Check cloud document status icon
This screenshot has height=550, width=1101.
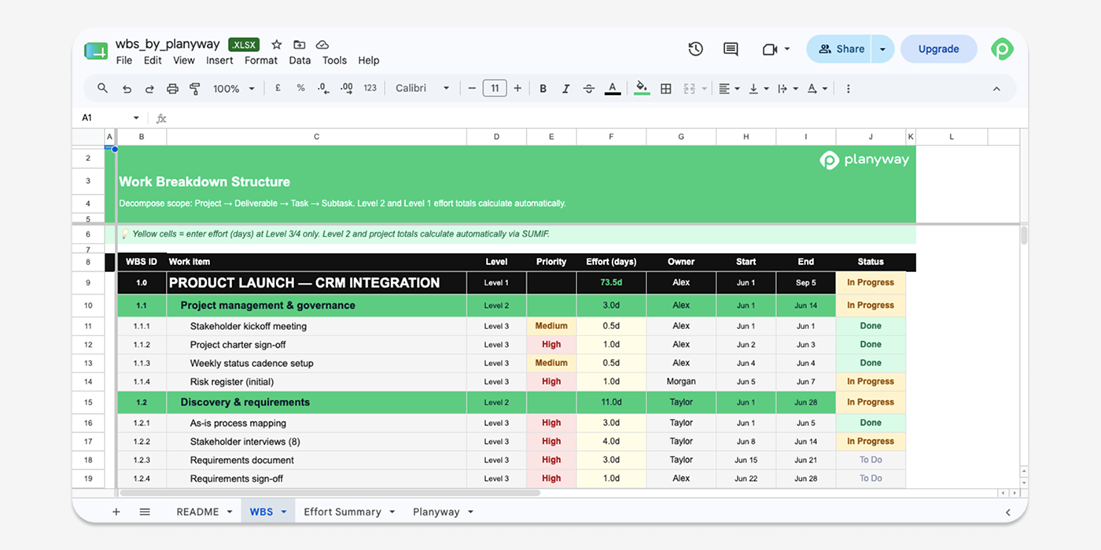[x=322, y=45]
